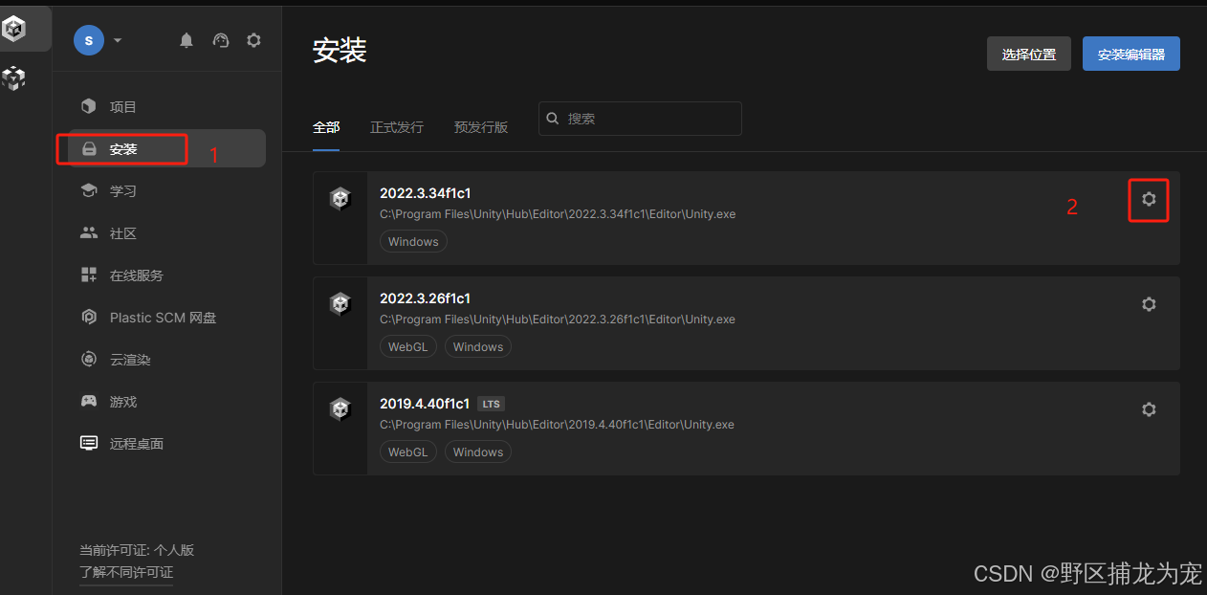Screen dimensions: 1207x595
Task: Click the blue user avatar S
Action: click(x=89, y=40)
